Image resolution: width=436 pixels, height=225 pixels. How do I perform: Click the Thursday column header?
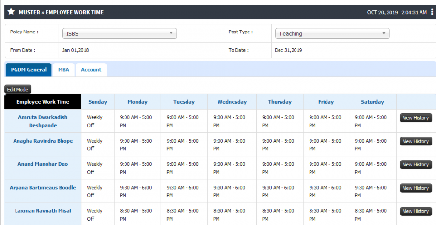click(280, 102)
